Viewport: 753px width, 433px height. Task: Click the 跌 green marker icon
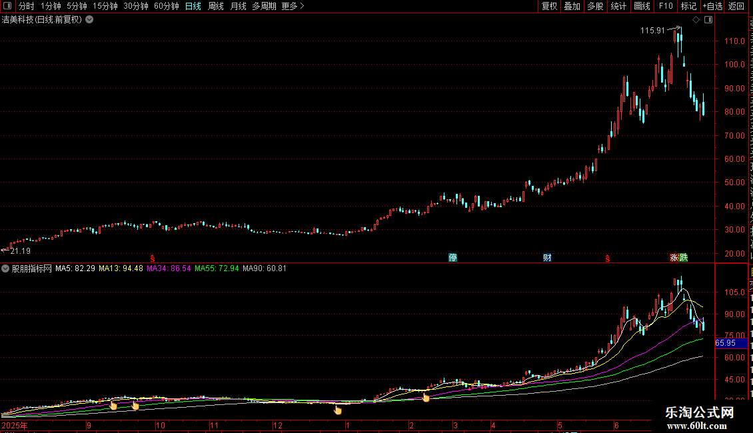(x=684, y=258)
